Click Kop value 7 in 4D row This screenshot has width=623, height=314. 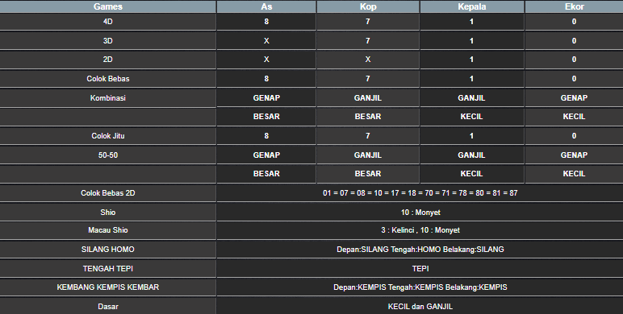click(x=368, y=22)
